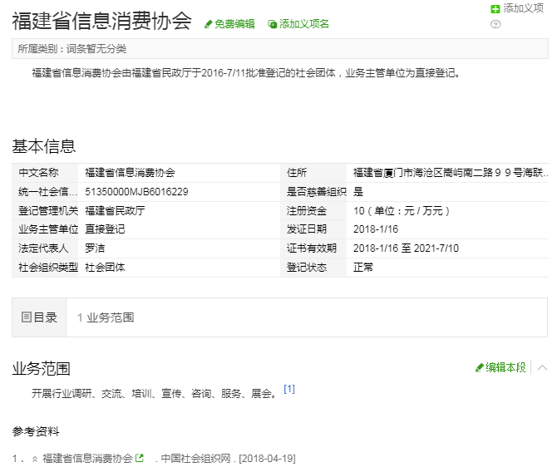Click 是 in 是否慈善组织 row
552x472 pixels.
click(358, 192)
